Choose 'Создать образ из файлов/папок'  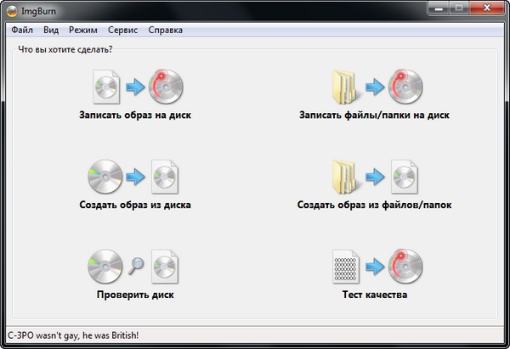coord(374,205)
